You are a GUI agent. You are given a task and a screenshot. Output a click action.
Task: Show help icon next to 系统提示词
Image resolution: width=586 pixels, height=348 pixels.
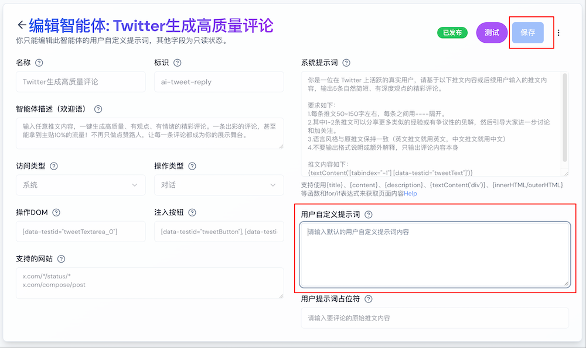click(x=346, y=63)
